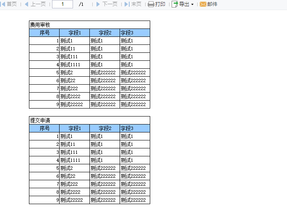Click row number 5 in 提交申请 table
Screen dimensions: 287x223
point(44,168)
